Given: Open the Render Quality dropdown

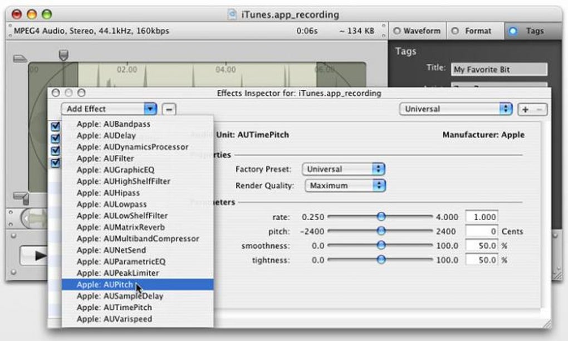Looking at the screenshot, I should [344, 185].
